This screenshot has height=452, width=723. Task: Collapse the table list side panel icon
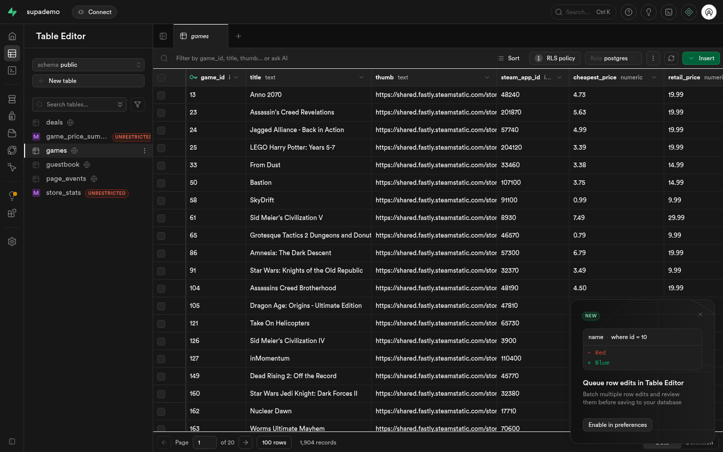coord(163,36)
